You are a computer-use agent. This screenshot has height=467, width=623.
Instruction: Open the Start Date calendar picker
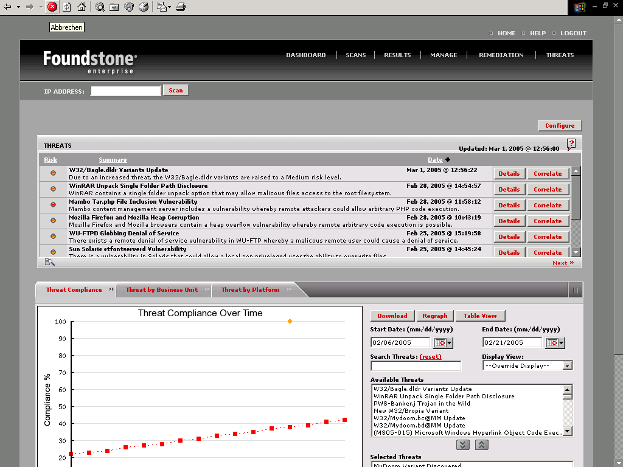443,343
